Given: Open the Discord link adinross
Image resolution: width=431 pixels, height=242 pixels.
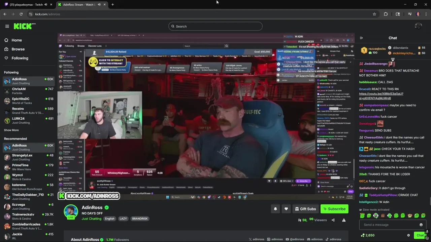Looking at the screenshot, I should click(315, 239).
